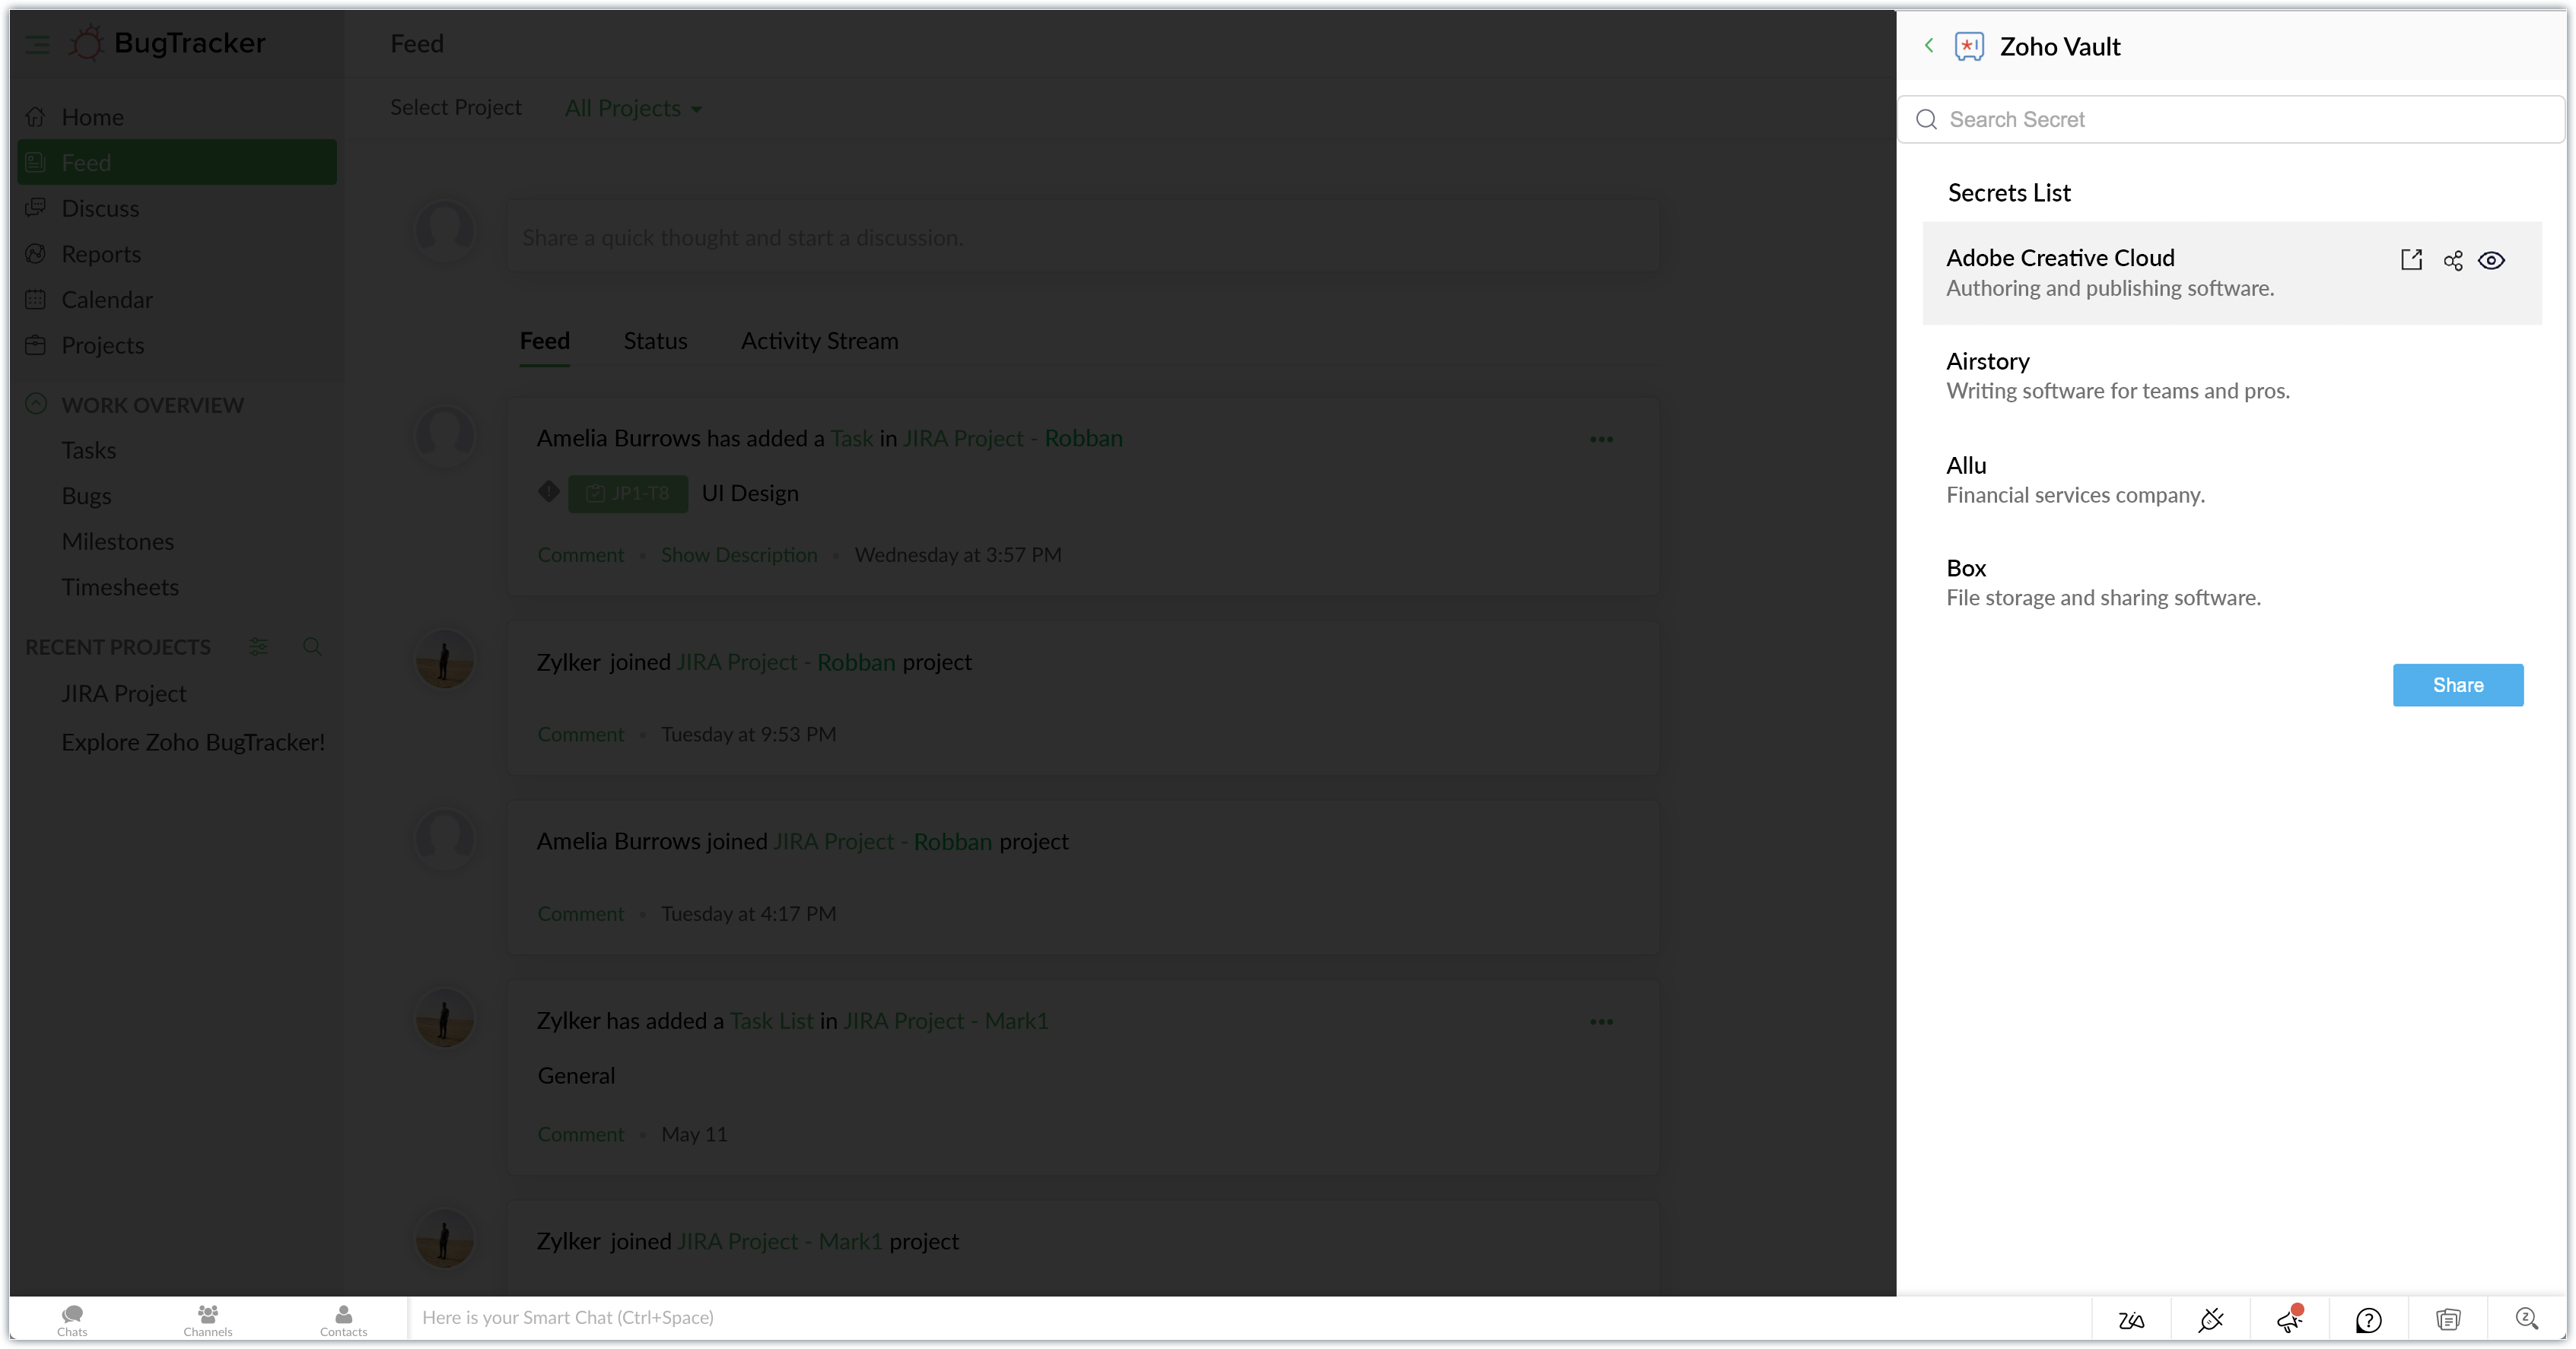Open the help question mark icon
The image size is (2576, 1349).
[2368, 1320]
